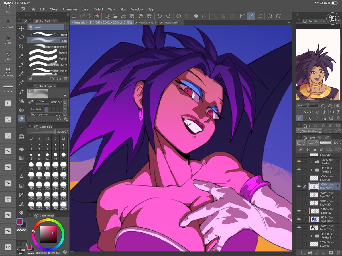Open the main hamburger menu in command bar
This screenshot has height=256, width=342.
point(74,16)
